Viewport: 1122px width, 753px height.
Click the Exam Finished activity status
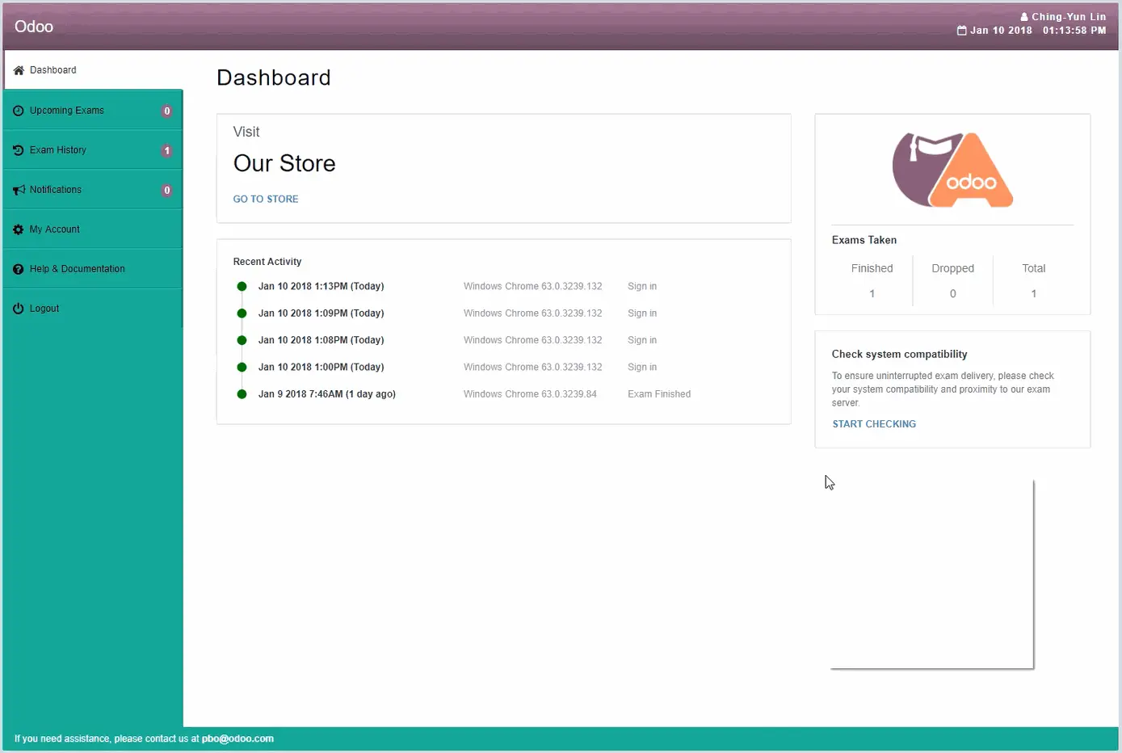(x=659, y=394)
